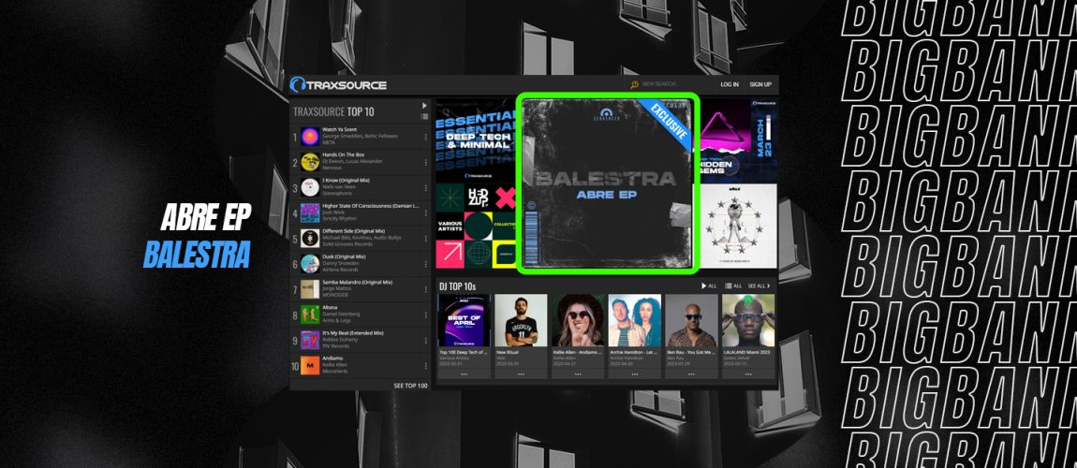Click the DJ TOP 10s heading
Image resolution: width=1077 pixels, height=468 pixels.
click(x=458, y=285)
